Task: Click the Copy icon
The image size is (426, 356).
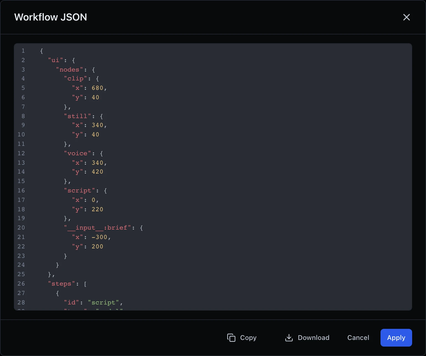Action: tap(231, 338)
